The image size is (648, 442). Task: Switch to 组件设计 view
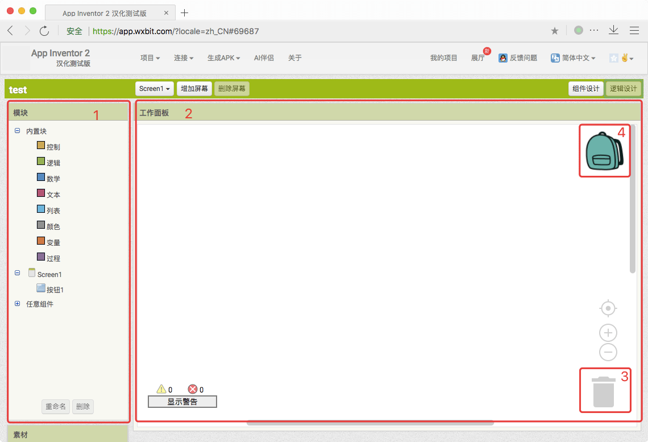pyautogui.click(x=585, y=89)
